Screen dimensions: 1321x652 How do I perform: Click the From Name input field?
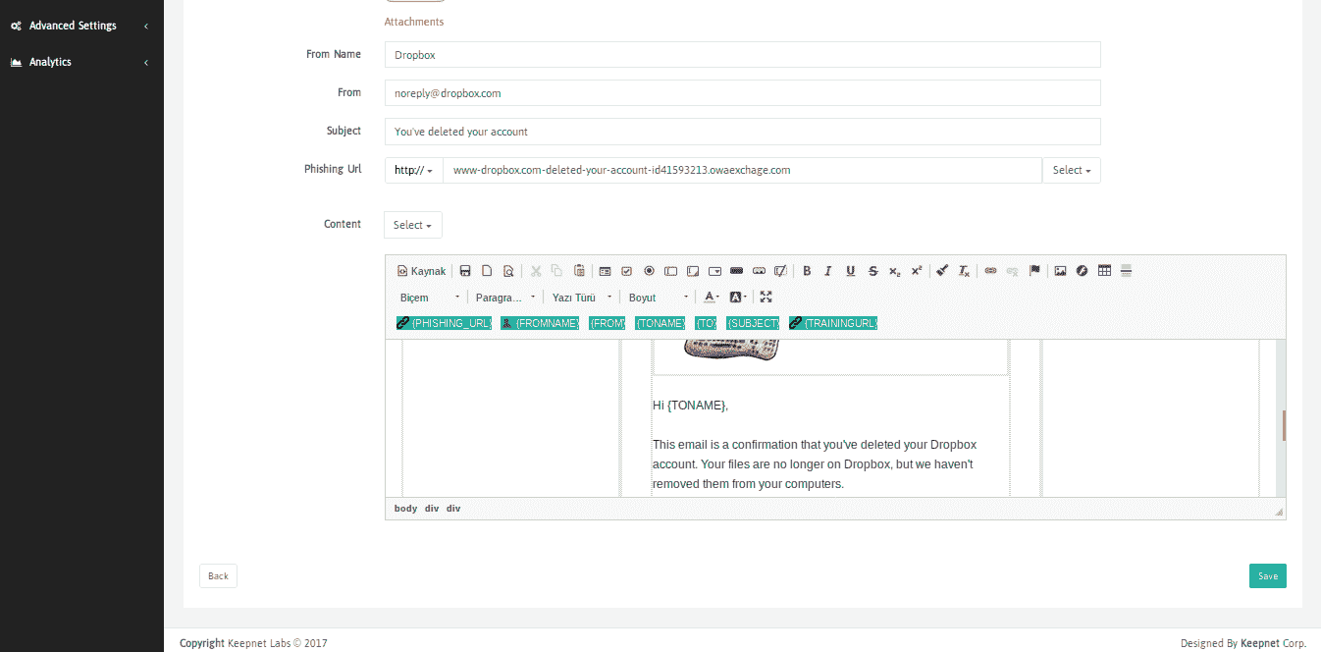(742, 55)
